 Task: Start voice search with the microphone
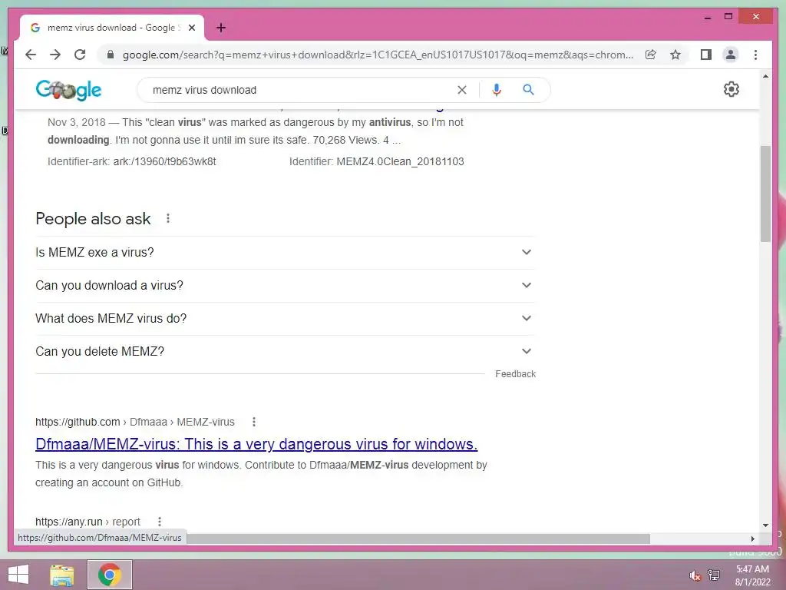497,90
